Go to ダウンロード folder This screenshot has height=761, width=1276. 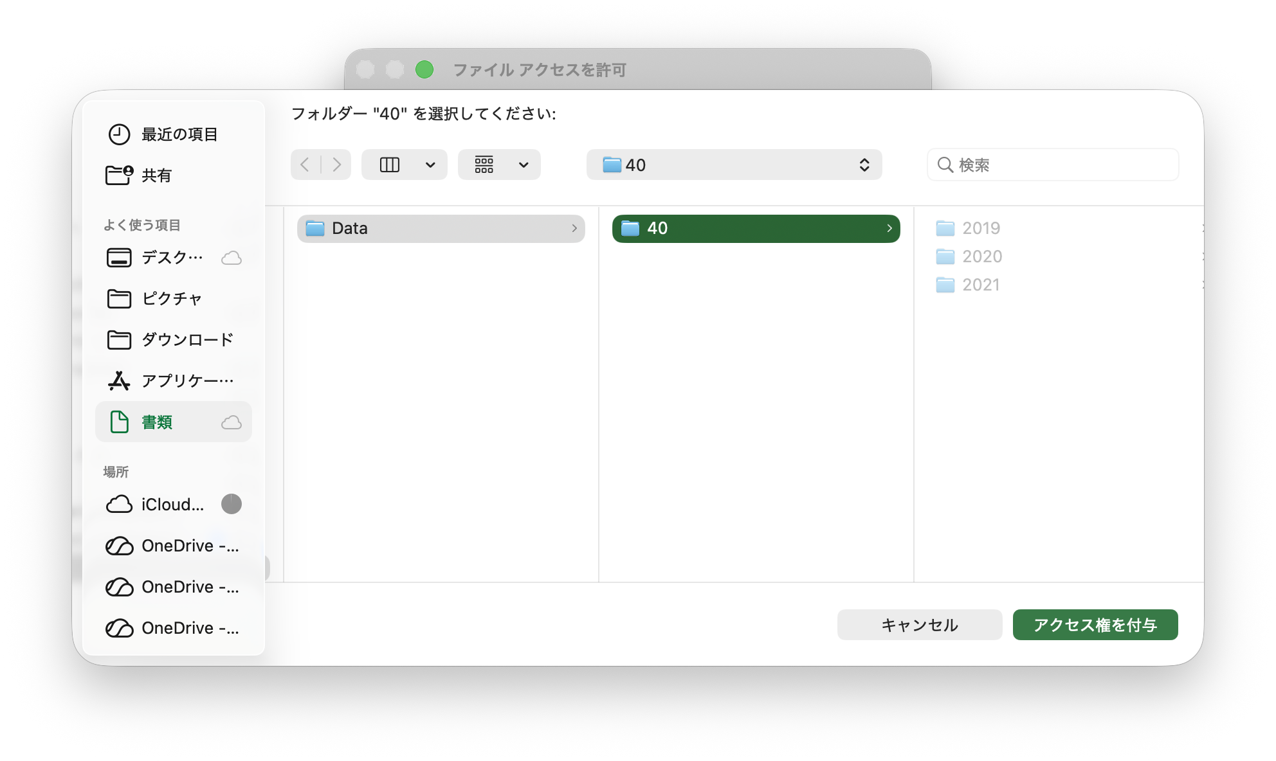point(187,340)
